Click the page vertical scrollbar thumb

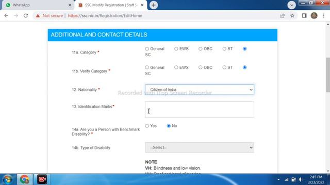coord(328,75)
